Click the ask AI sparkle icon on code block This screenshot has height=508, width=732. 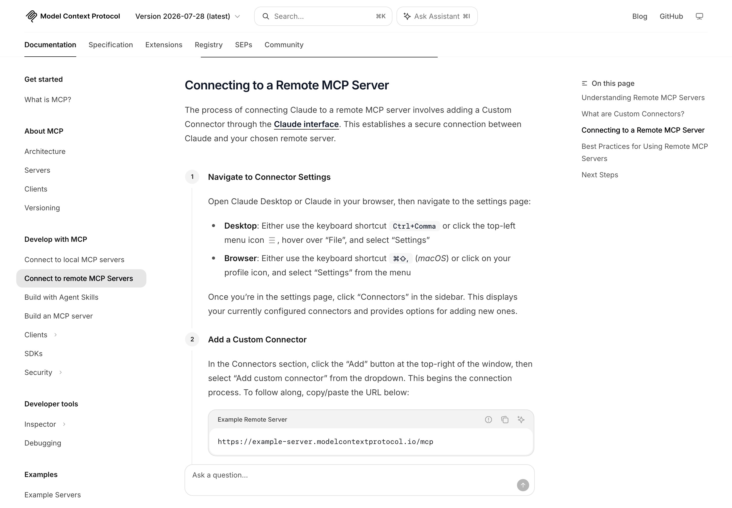tap(521, 420)
